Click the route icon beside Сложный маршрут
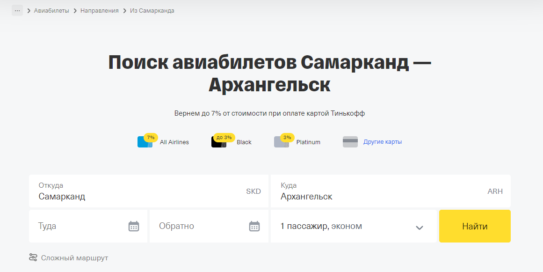 click(33, 257)
